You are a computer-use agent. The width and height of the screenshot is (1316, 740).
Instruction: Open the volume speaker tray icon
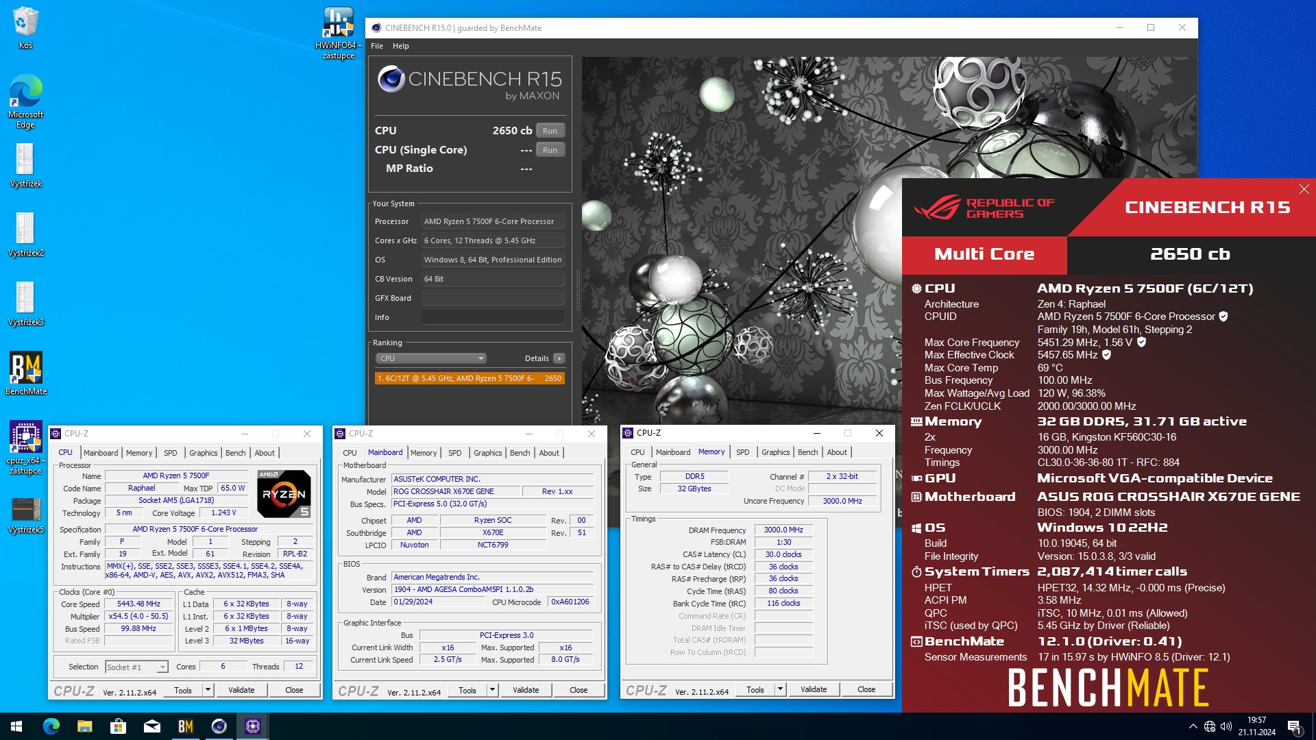pos(1226,726)
